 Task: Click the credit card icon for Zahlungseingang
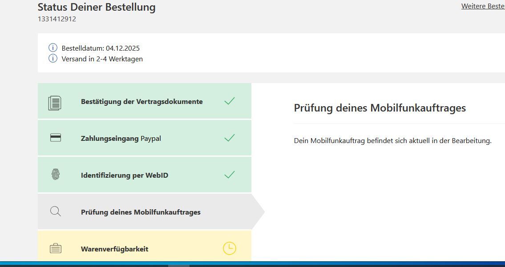click(x=56, y=138)
